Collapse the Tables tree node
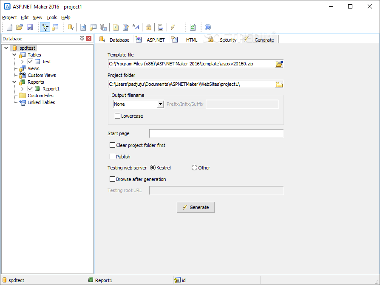The height and width of the screenshot is (285, 380). (14, 55)
